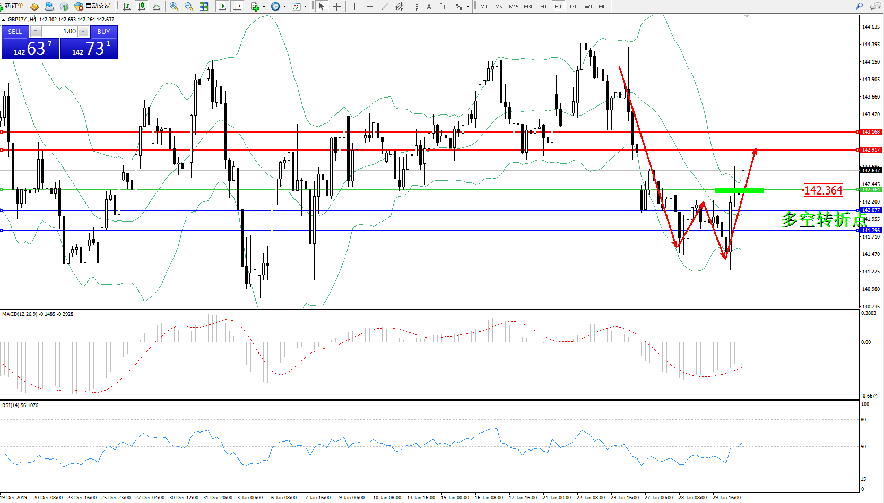Click the 142.364 green price level line label
Image resolution: width=884 pixels, height=503 pixels.
[x=823, y=190]
